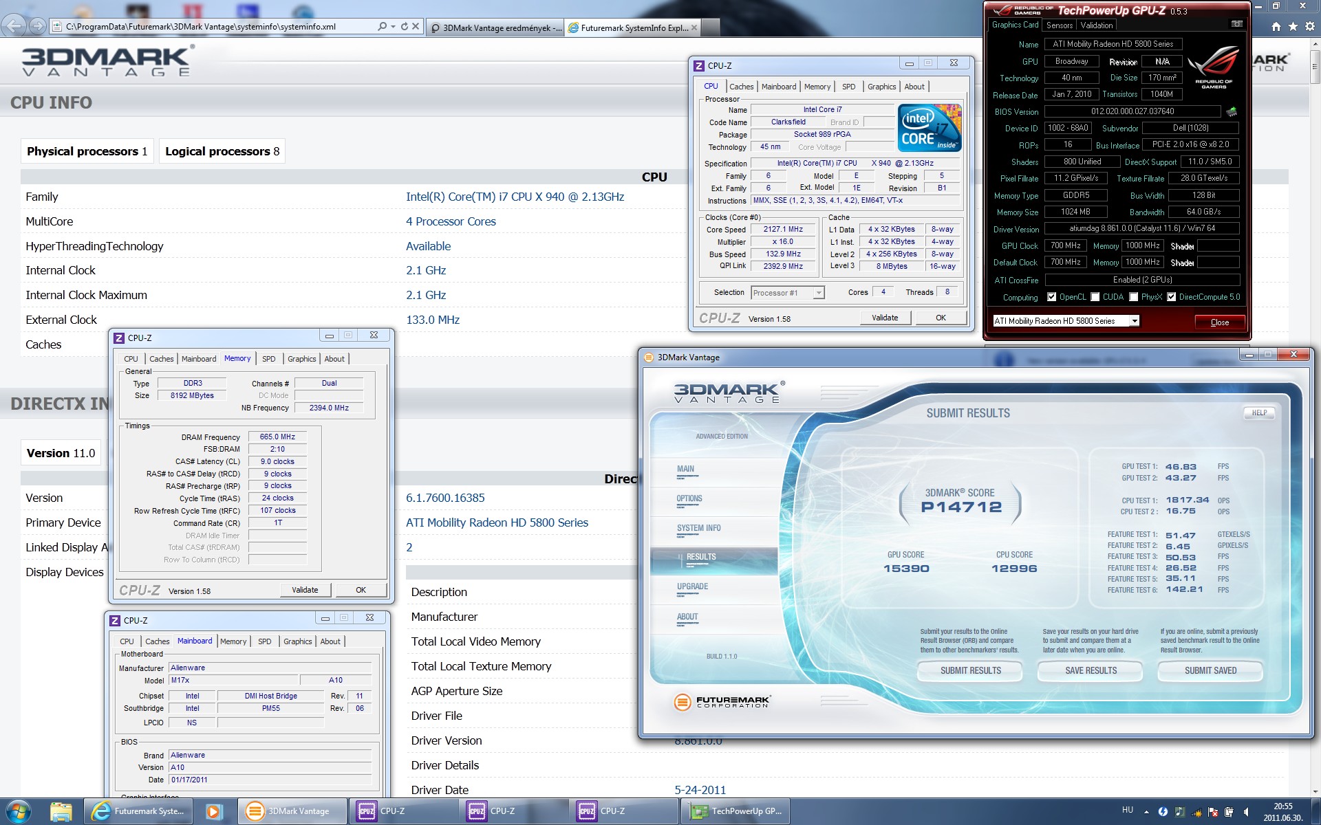Toggle the OpenCL checkbox

1051,297
